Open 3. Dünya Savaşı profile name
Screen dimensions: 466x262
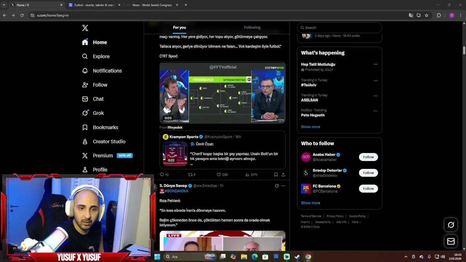[173, 186]
